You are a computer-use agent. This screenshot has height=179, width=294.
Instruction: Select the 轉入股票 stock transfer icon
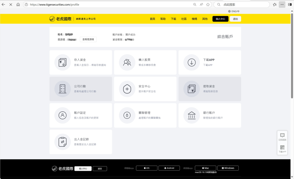click(x=127, y=62)
